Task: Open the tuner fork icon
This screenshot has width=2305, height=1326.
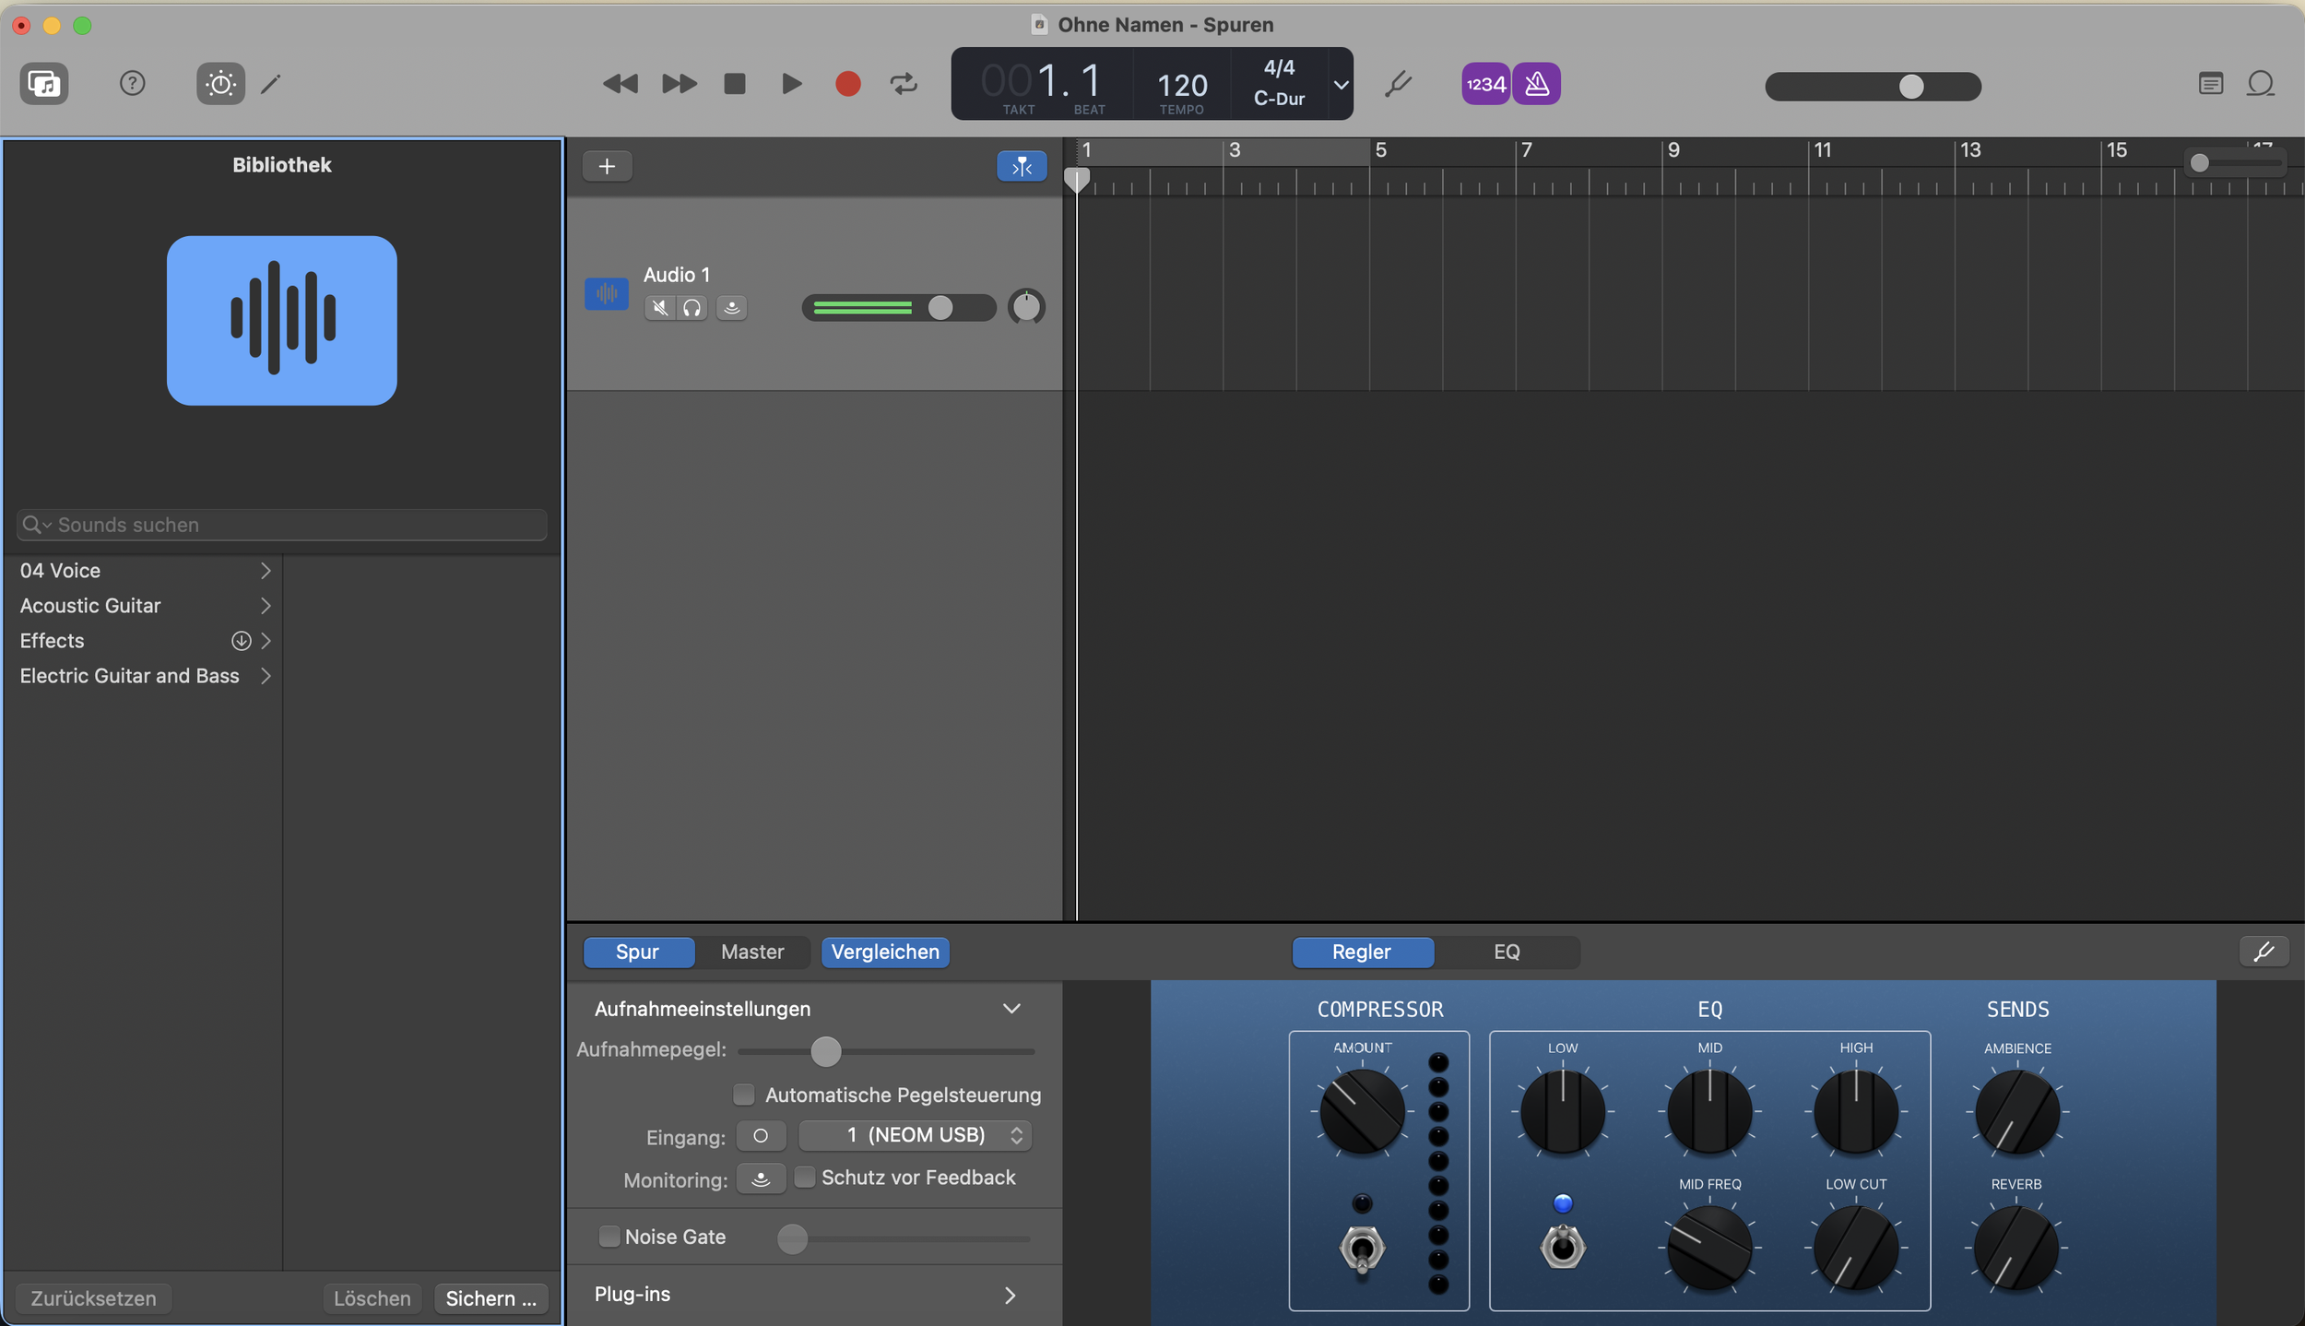Action: click(x=1398, y=84)
